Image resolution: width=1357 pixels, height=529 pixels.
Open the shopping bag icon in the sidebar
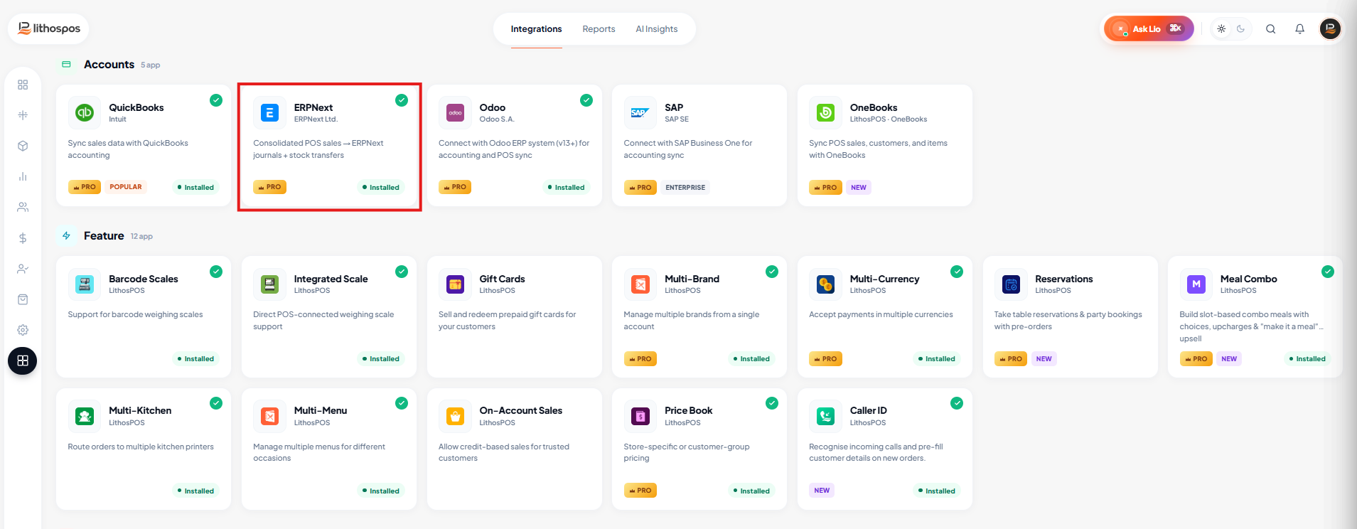(23, 299)
